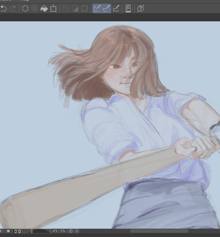Toggle Snap to Ruler
Screen dimensions: 220x237
click(x=97, y=9)
